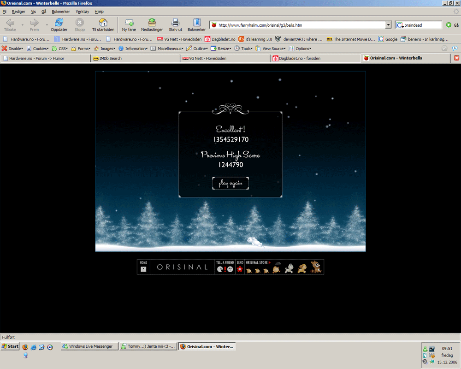This screenshot has width=461, height=369.
Task: Click the Tilbake back arrow icon
Action: pyautogui.click(x=10, y=23)
